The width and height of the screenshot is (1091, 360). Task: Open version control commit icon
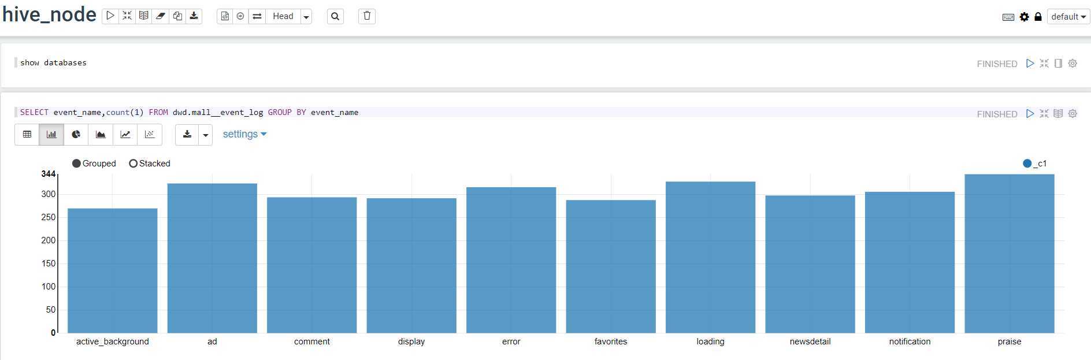click(225, 16)
